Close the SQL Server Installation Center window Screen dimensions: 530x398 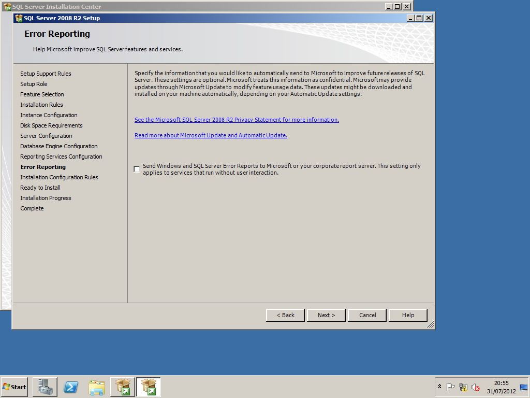(x=407, y=7)
